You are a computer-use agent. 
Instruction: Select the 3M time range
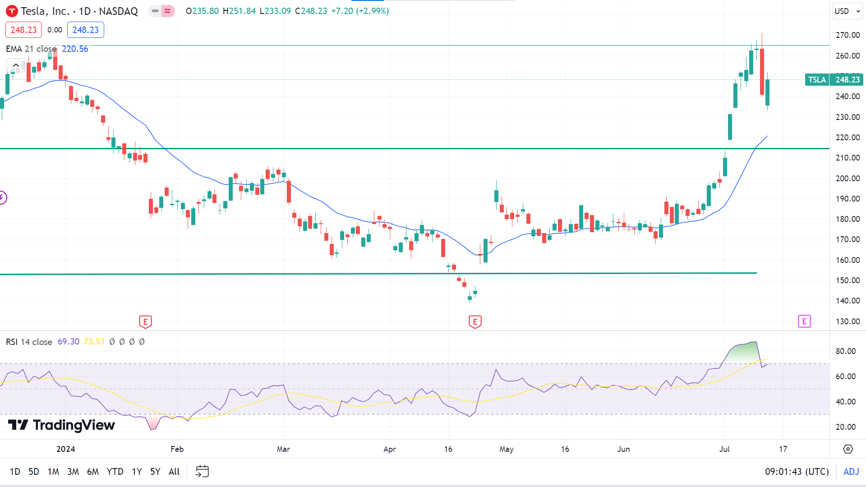click(73, 472)
